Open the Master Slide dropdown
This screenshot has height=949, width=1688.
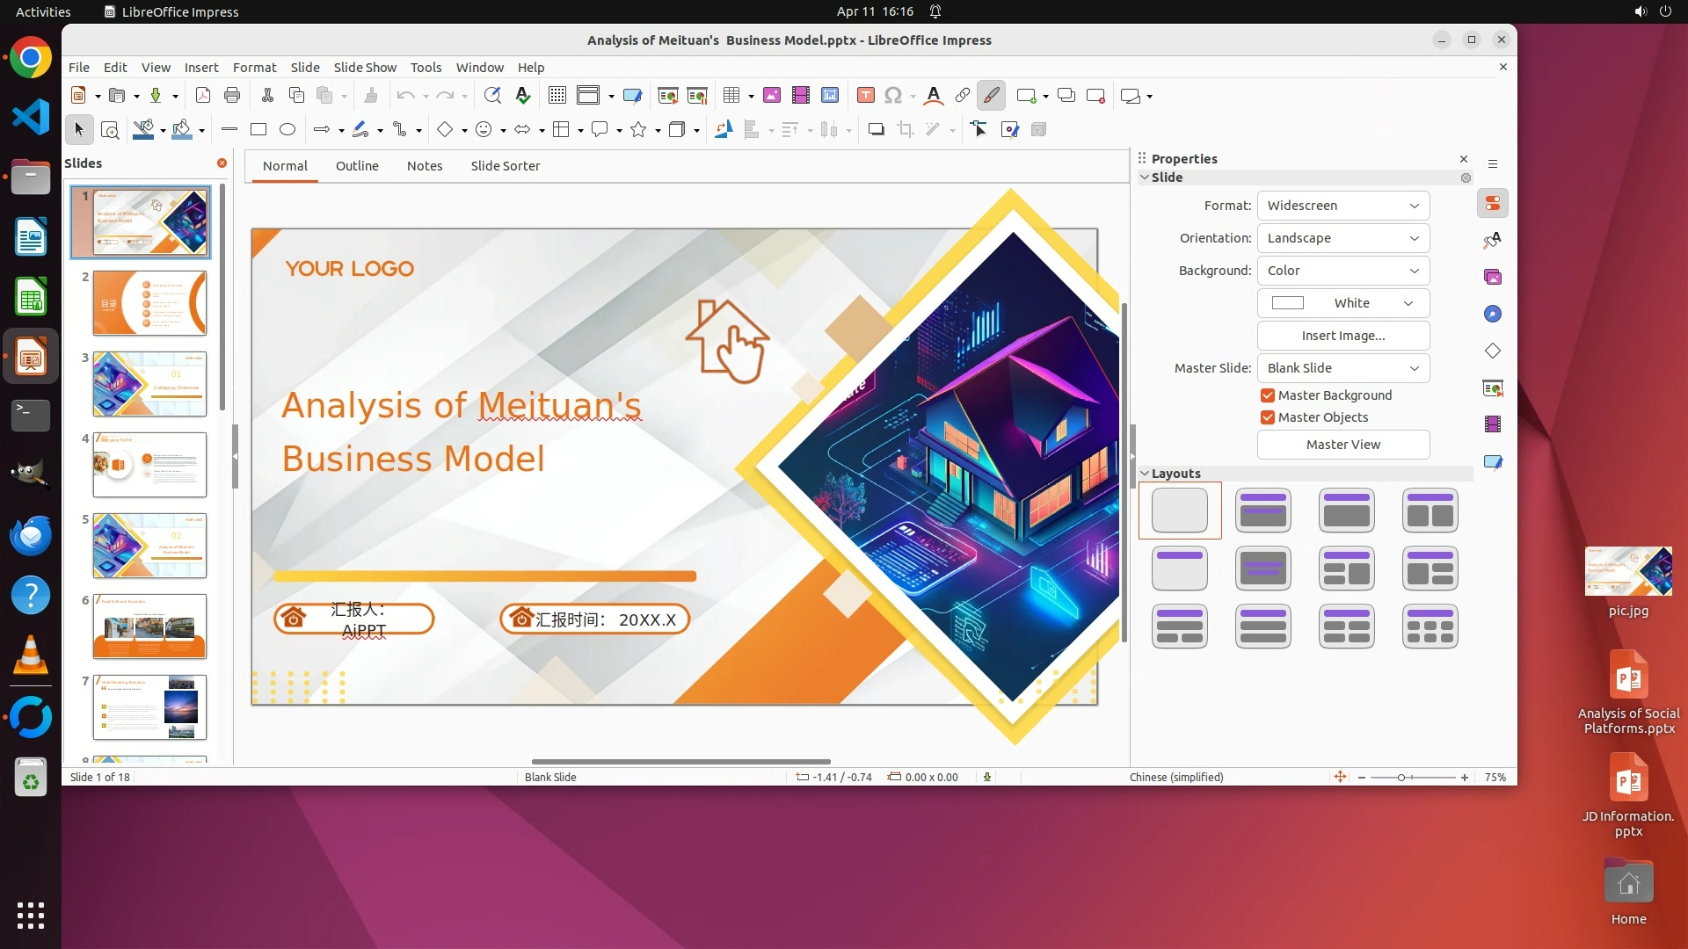coord(1342,368)
